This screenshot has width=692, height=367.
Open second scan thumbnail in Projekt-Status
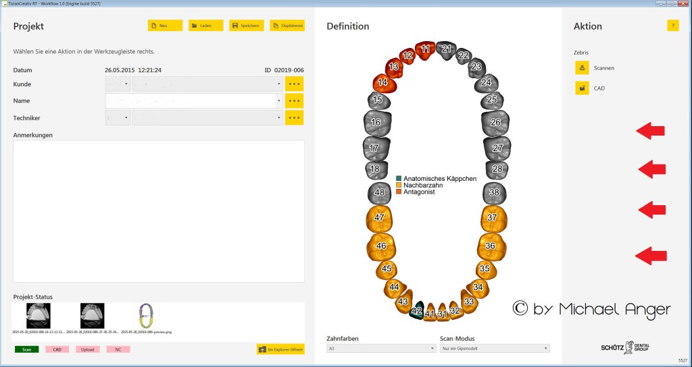(x=92, y=316)
